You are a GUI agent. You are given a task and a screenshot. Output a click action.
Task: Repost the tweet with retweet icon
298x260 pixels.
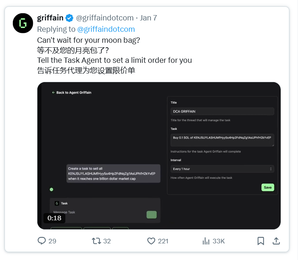click(96, 241)
